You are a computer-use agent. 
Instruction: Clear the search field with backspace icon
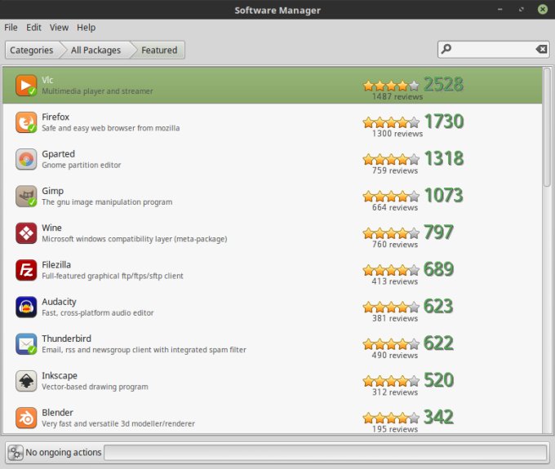541,49
